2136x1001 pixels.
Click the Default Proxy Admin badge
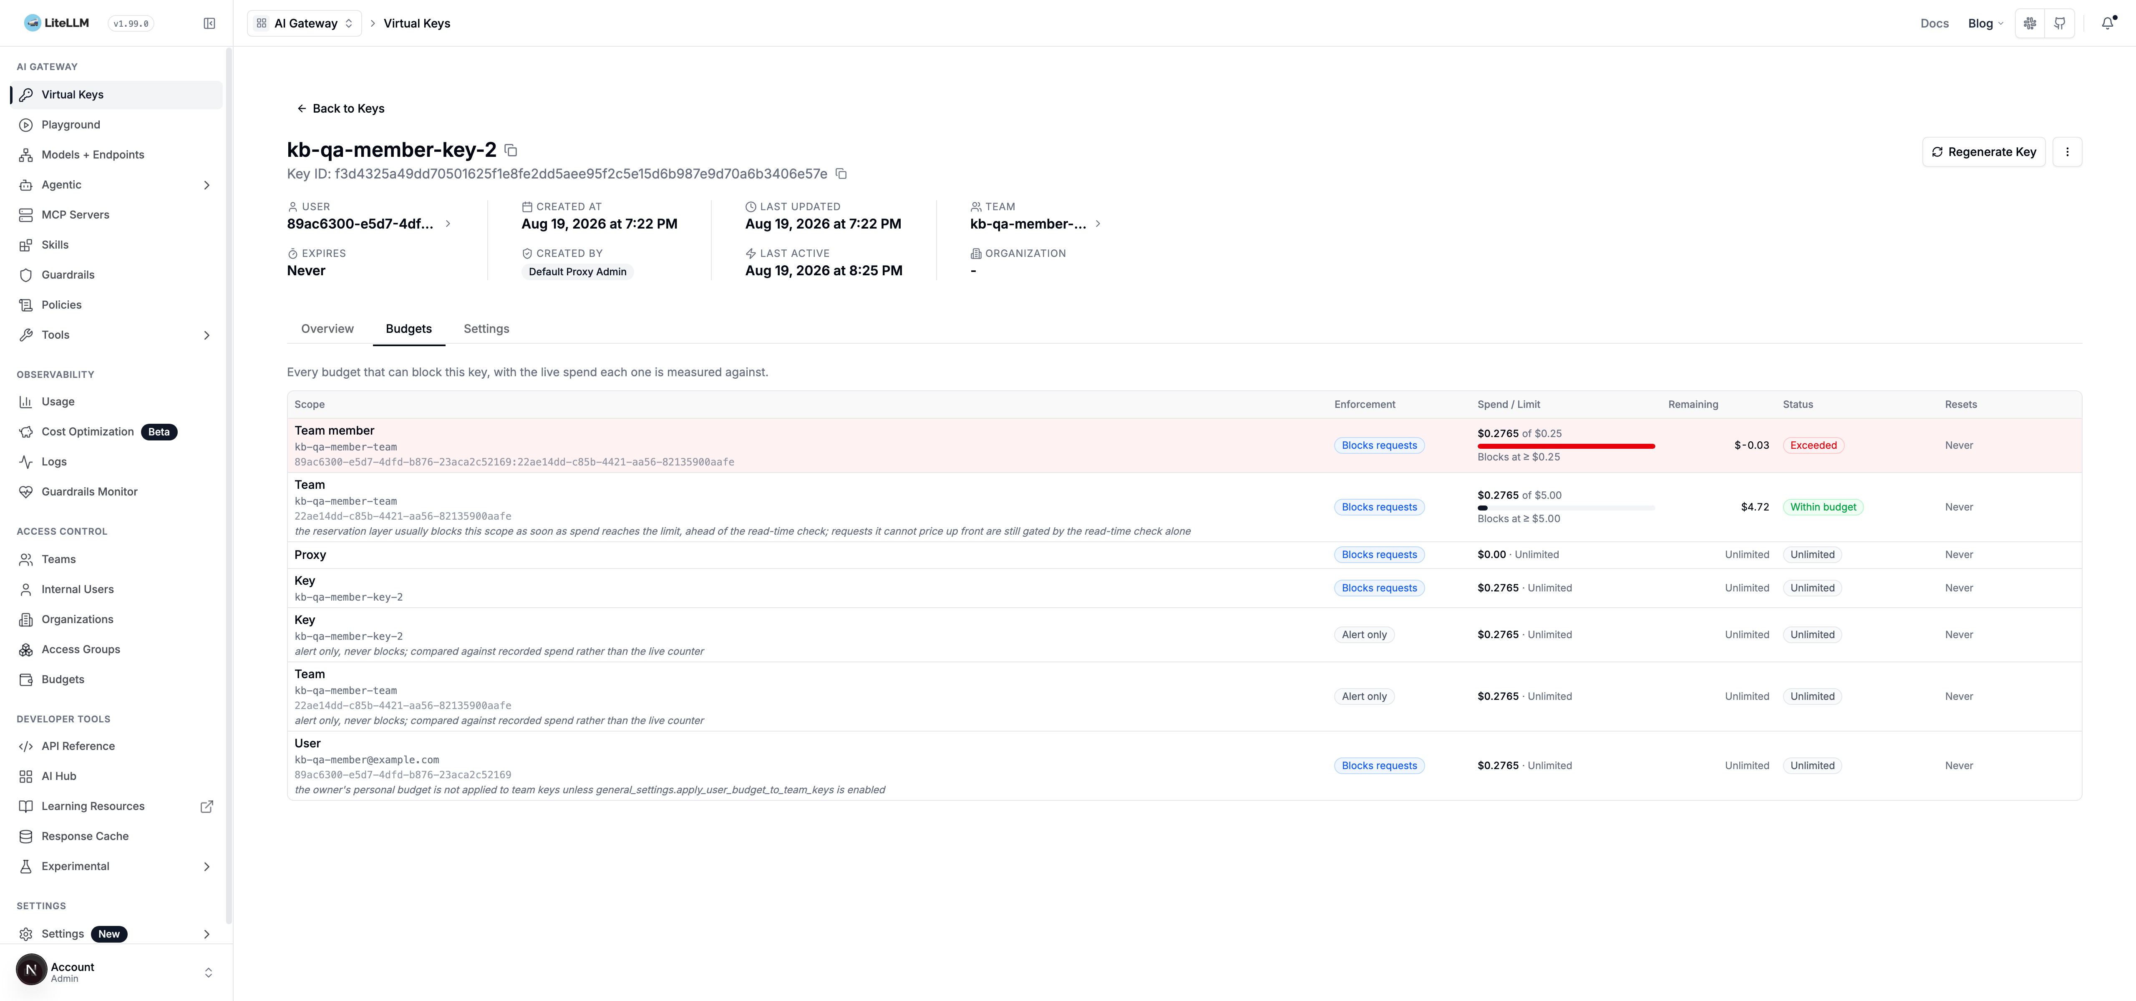point(578,272)
